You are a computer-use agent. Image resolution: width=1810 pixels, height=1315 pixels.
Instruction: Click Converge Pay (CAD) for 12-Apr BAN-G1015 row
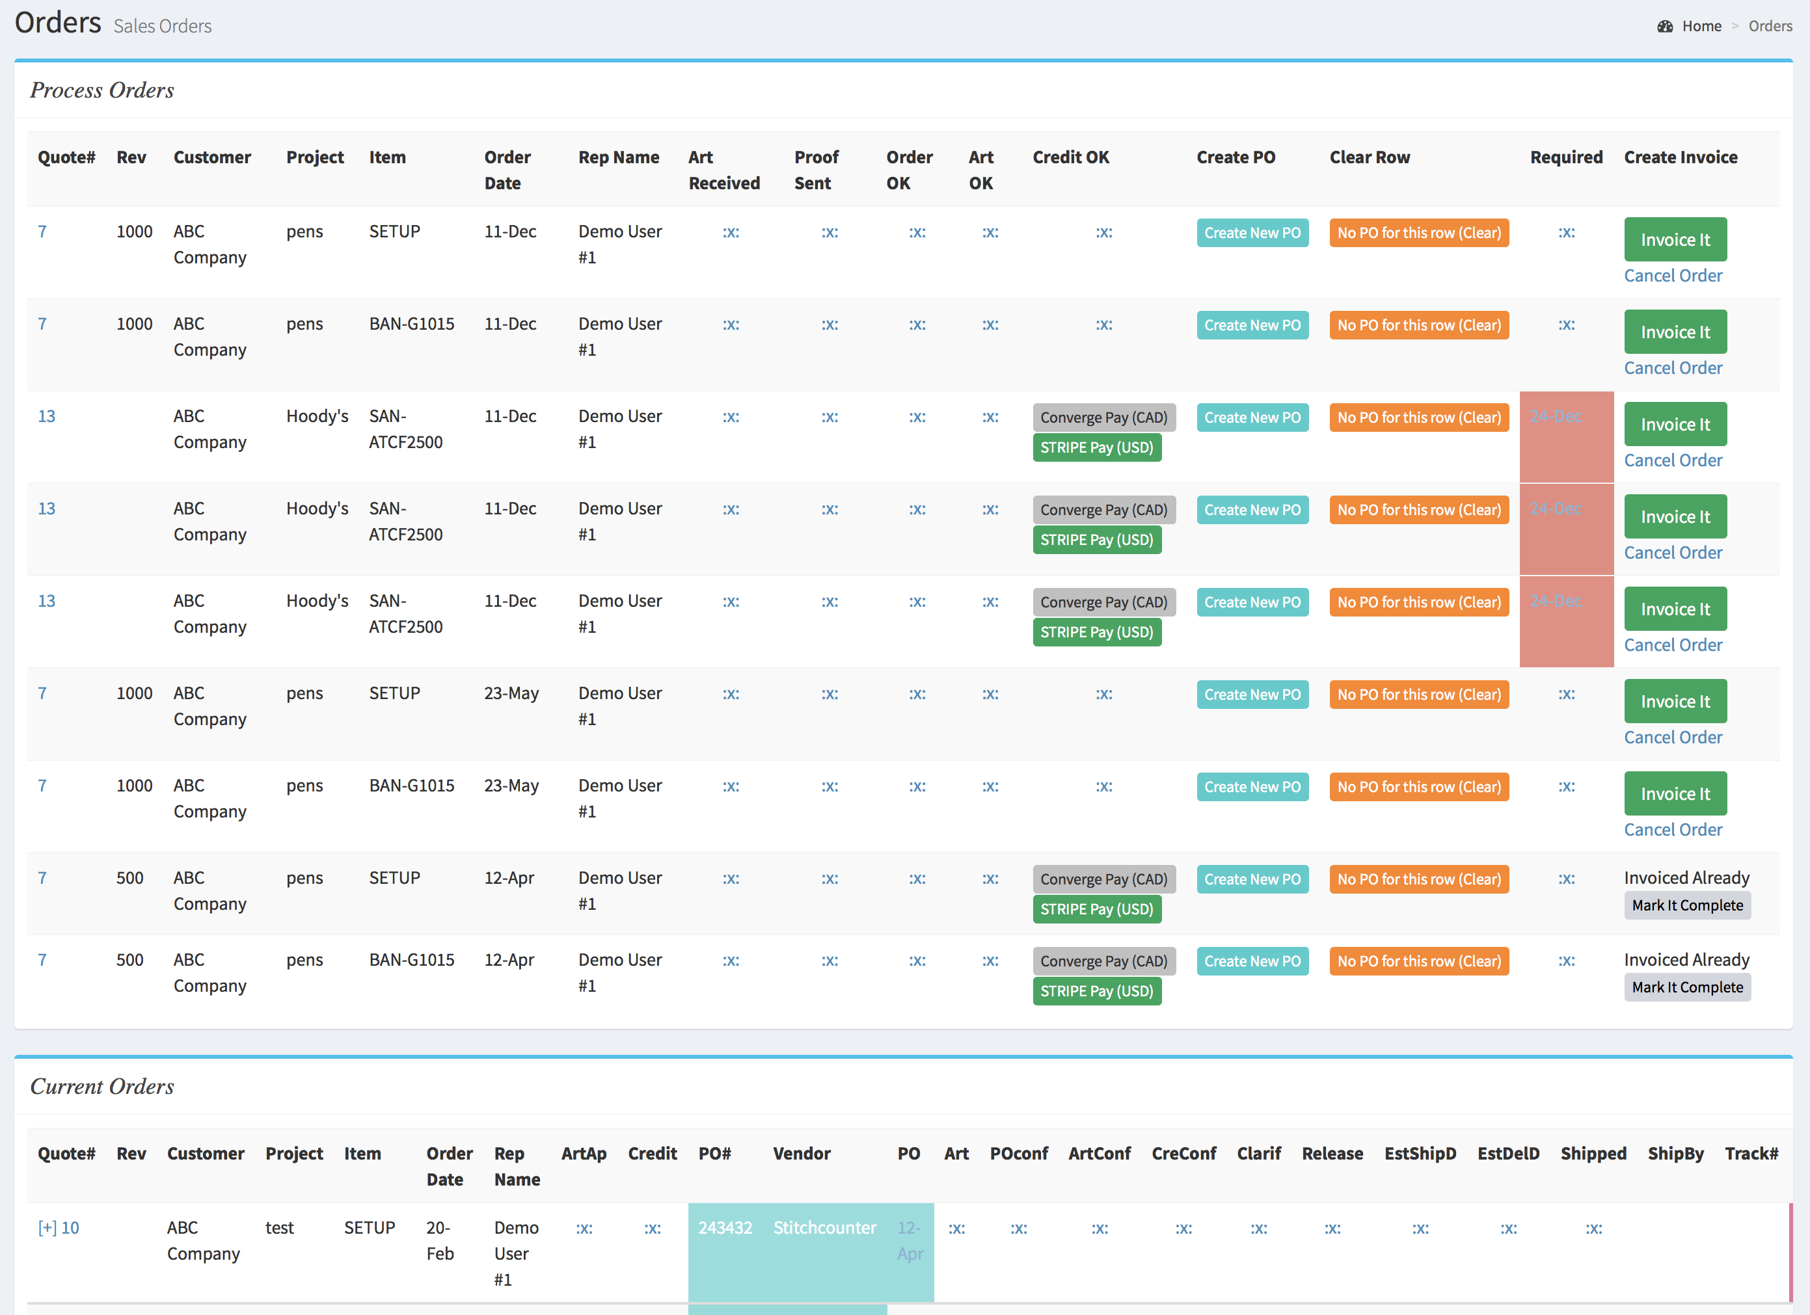pyautogui.click(x=1103, y=961)
